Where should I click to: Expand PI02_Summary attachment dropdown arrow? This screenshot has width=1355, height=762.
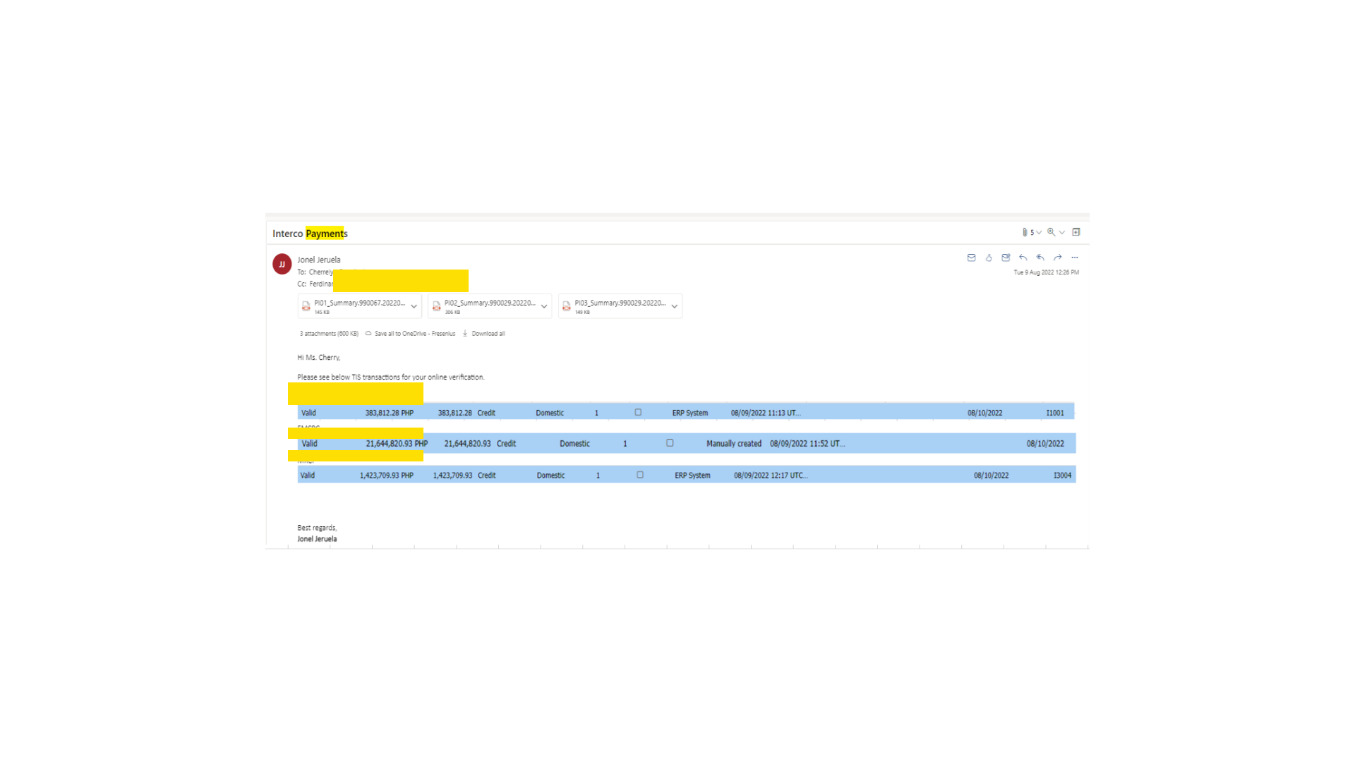[x=544, y=306]
